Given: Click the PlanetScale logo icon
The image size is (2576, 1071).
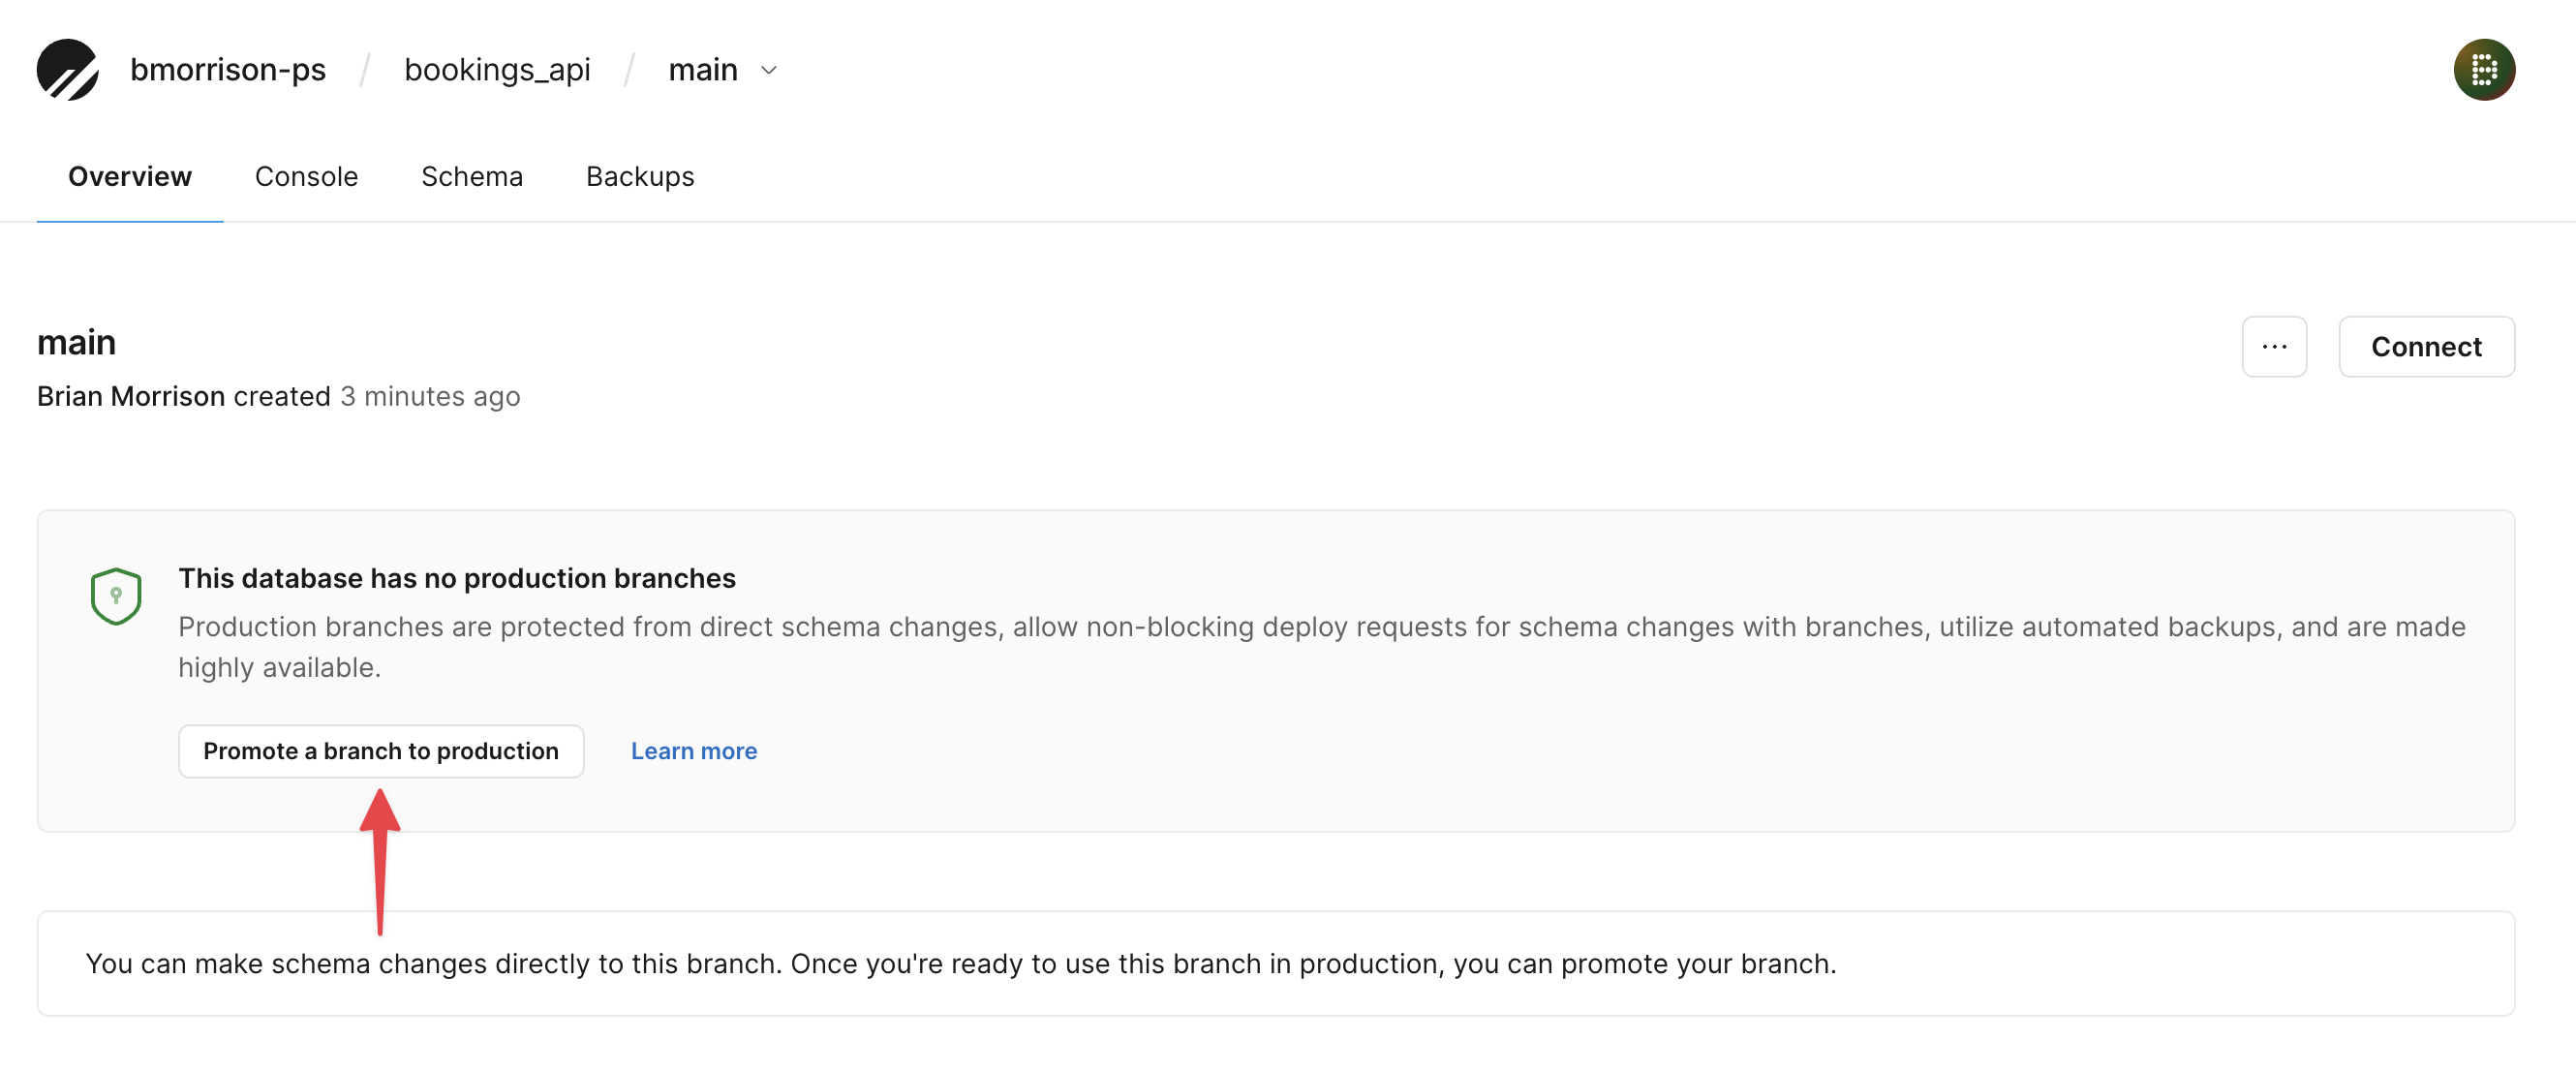Looking at the screenshot, I should [66, 69].
